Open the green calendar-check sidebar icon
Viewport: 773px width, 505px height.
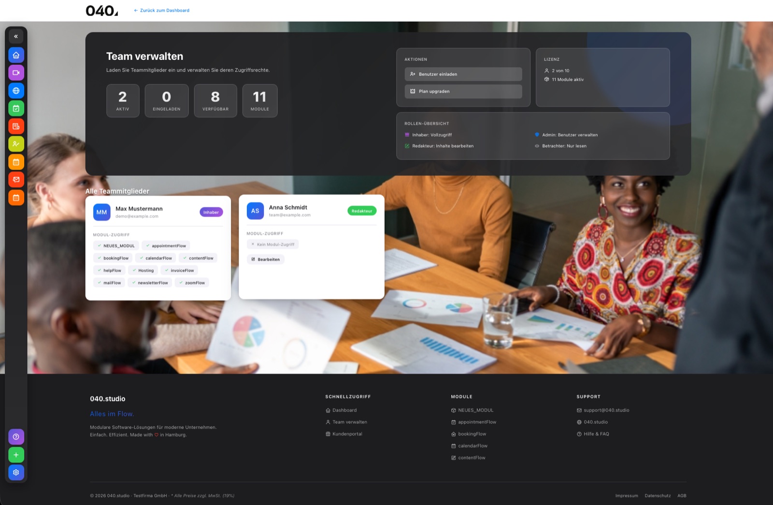coord(16,109)
